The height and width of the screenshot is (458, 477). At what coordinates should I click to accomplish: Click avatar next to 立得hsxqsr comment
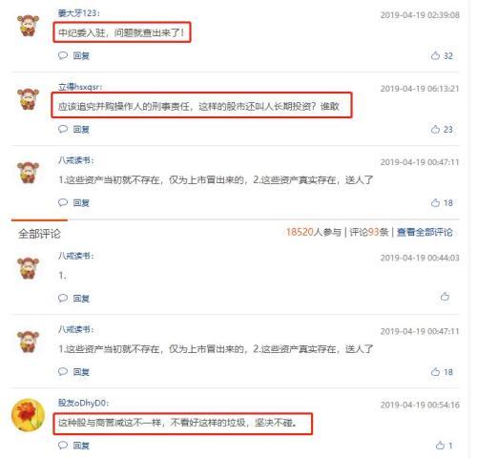coord(28,99)
